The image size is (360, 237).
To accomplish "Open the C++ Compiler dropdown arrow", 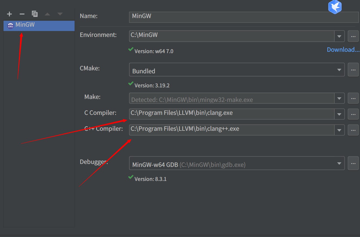I will [x=339, y=130].
